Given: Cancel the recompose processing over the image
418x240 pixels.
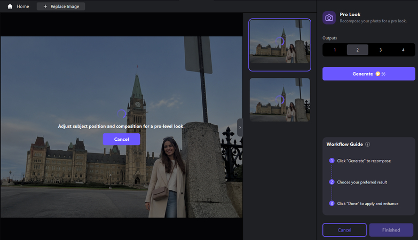Looking at the screenshot, I should pos(122,139).
